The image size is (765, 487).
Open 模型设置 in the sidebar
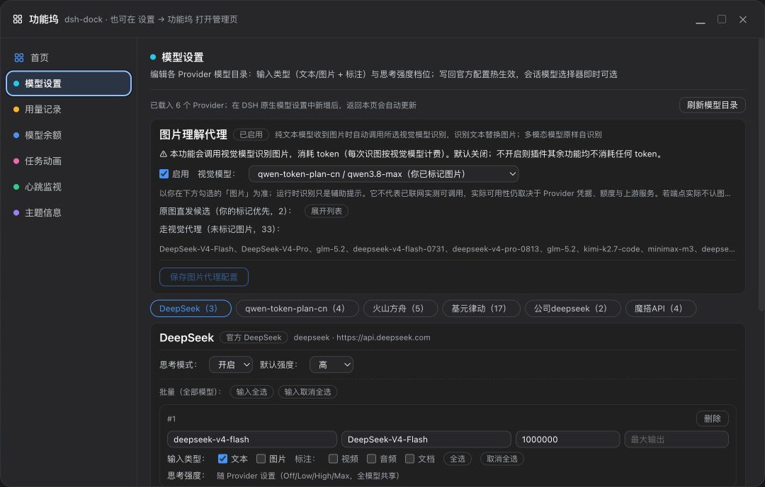(69, 84)
